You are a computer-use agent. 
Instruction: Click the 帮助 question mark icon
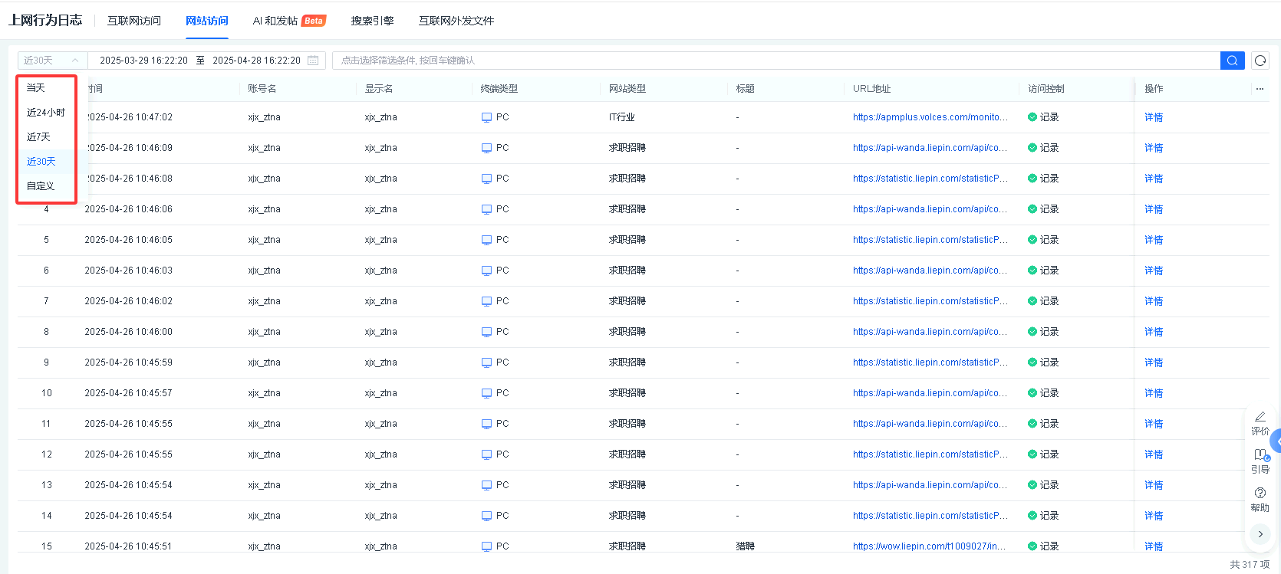click(x=1260, y=494)
